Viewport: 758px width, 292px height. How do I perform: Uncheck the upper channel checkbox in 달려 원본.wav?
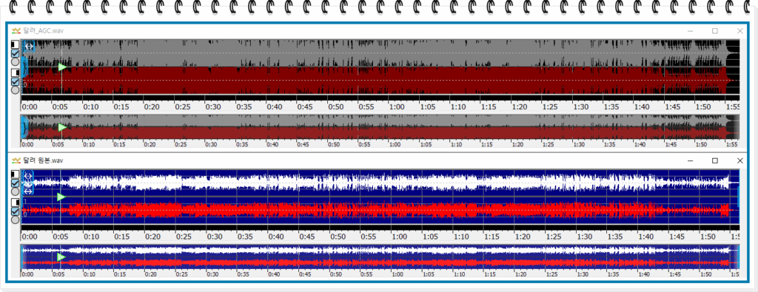pos(15,183)
